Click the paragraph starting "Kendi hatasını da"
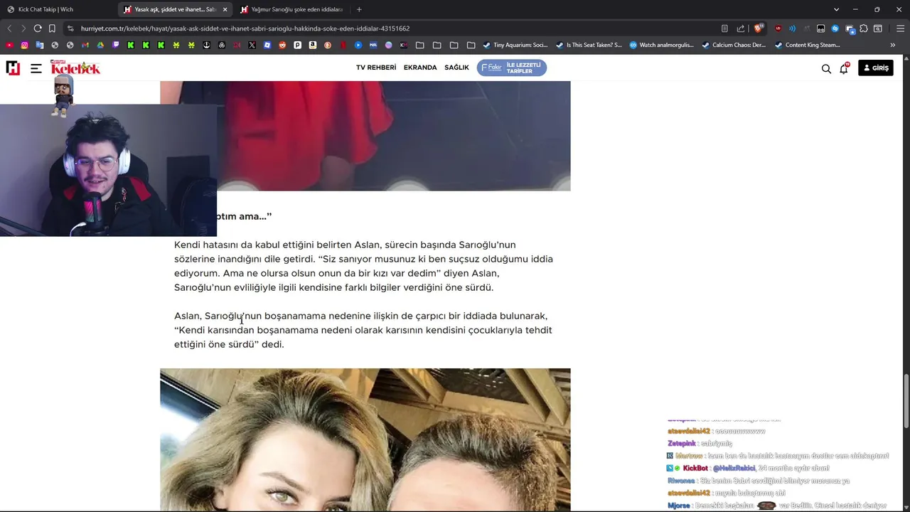Image resolution: width=910 pixels, height=512 pixels. (x=363, y=266)
